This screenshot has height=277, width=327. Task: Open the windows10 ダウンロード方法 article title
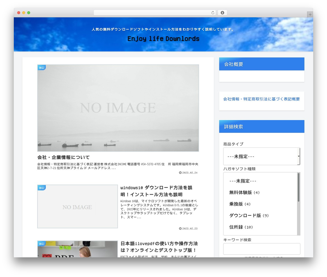click(156, 191)
